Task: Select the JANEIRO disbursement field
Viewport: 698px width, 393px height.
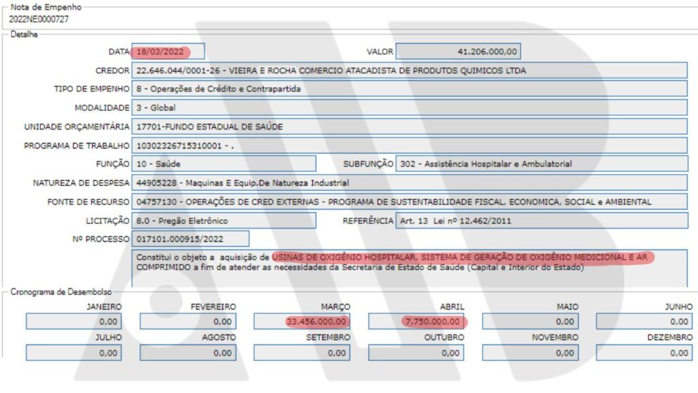Action: [x=74, y=321]
